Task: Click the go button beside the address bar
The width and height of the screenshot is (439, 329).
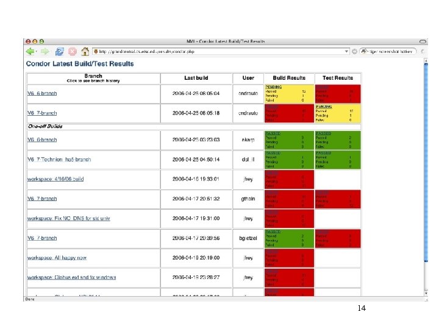Action: click(354, 51)
